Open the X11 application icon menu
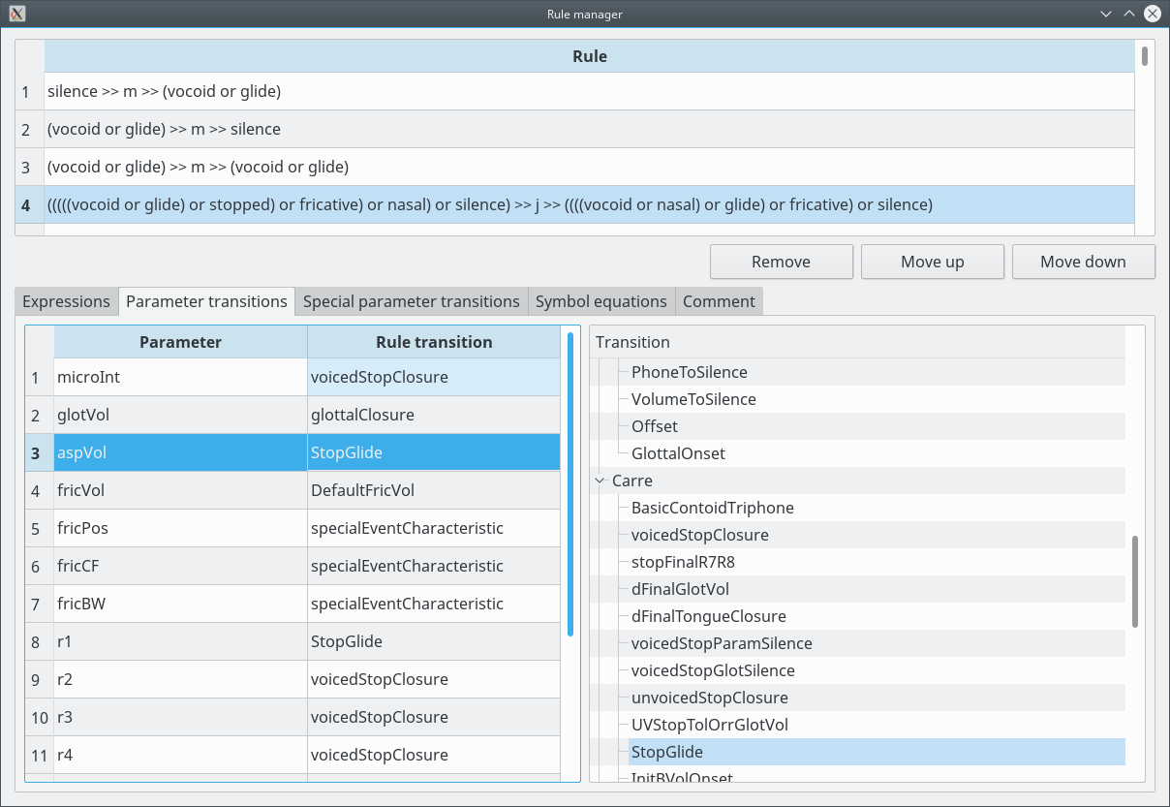This screenshot has width=1170, height=807. click(16, 14)
